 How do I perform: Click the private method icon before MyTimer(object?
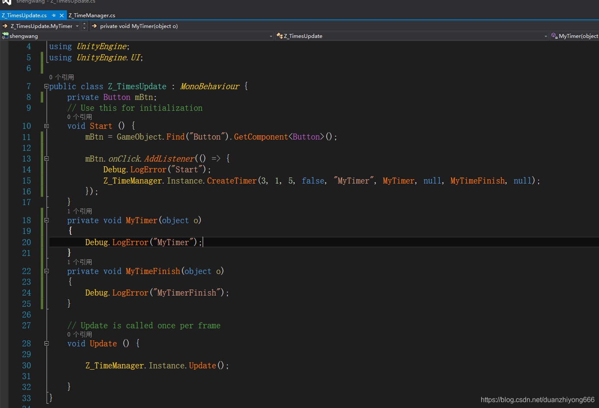pyautogui.click(x=554, y=36)
